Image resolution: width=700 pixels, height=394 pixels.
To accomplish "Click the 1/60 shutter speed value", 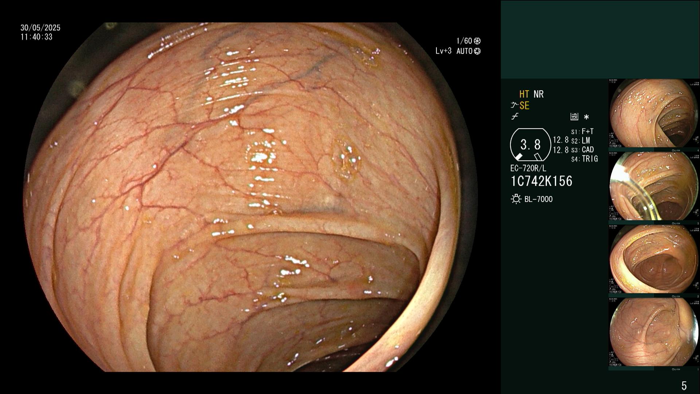I will pyautogui.click(x=464, y=41).
